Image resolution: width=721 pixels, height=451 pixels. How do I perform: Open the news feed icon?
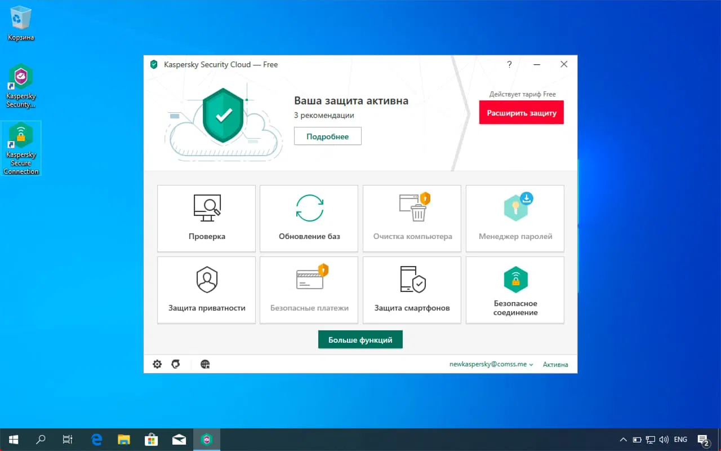175,364
